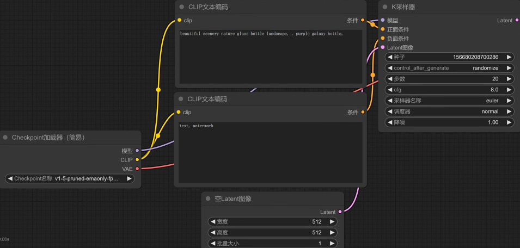Decrease 降噪 with its left arrow
Image resolution: width=520 pixels, height=248 pixels.
click(390, 122)
